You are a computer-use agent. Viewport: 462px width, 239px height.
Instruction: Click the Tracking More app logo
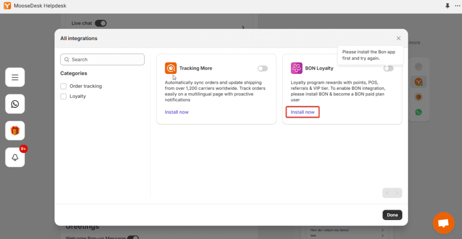[171, 68]
